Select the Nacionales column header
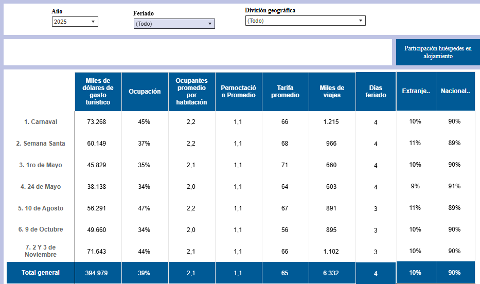The height and width of the screenshot is (284, 480). click(455, 92)
